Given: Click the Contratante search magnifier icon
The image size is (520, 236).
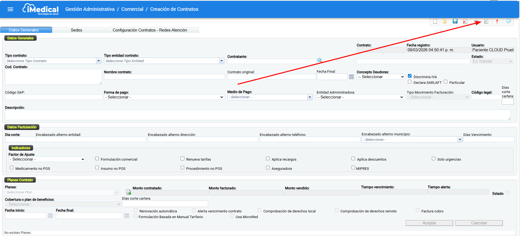Looking at the screenshot, I should click(x=320, y=60).
